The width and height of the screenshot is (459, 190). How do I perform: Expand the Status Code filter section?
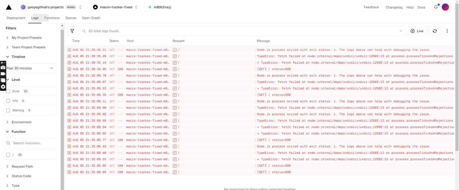click(x=22, y=176)
